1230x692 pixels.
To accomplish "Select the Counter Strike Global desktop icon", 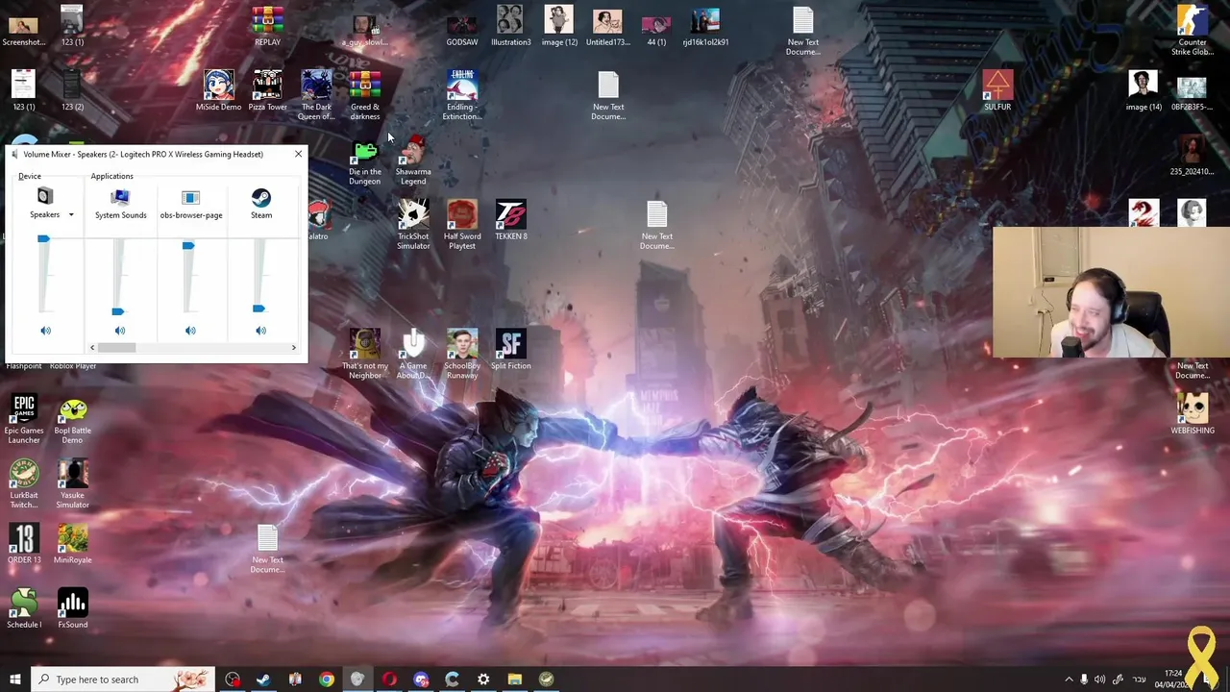I will coord(1193,31).
